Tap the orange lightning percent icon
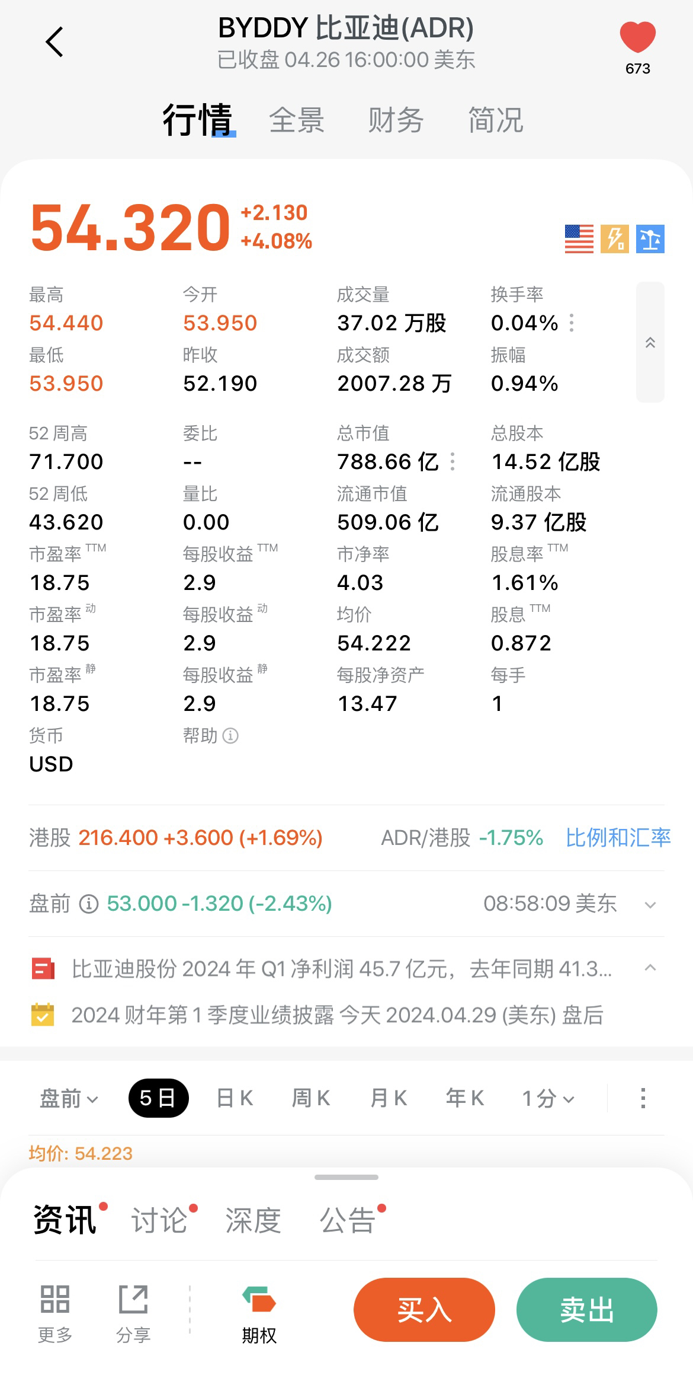The width and height of the screenshot is (693, 1378). 615,239
